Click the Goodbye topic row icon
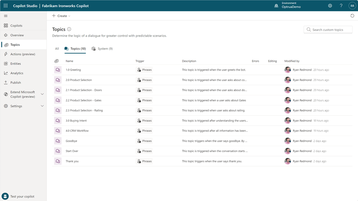This screenshot has height=201, width=358. 58,141
